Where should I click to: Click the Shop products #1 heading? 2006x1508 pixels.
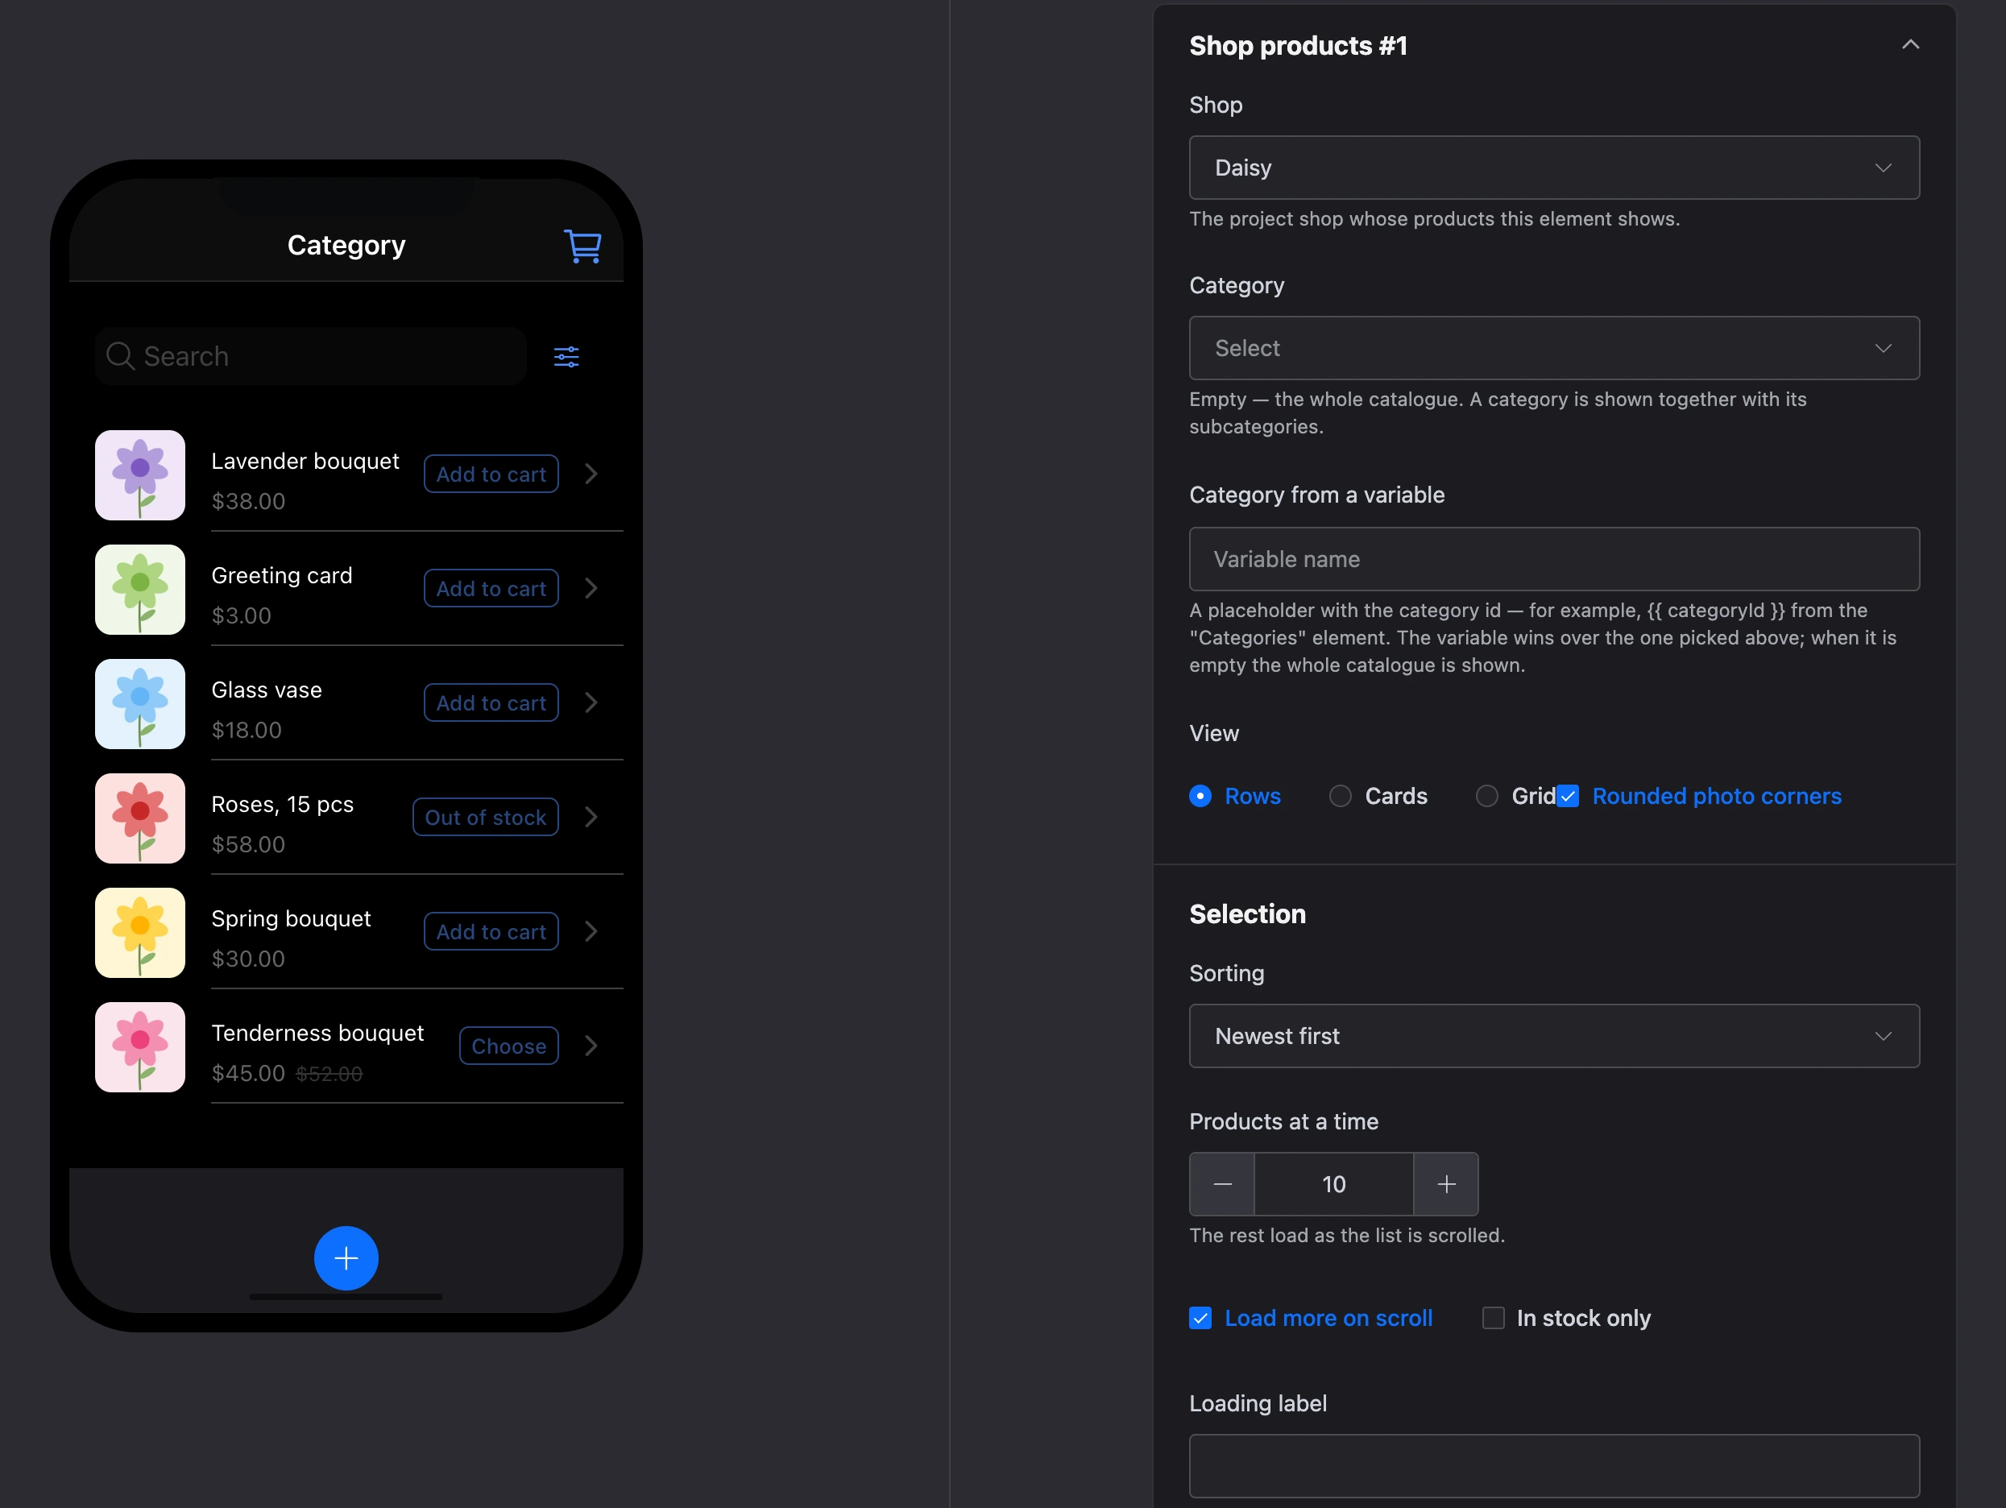tap(1298, 45)
